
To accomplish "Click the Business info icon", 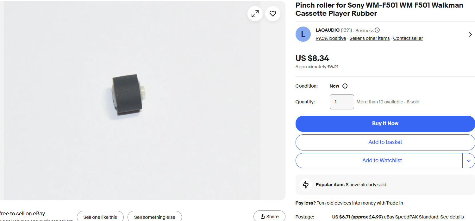I will (x=377, y=30).
